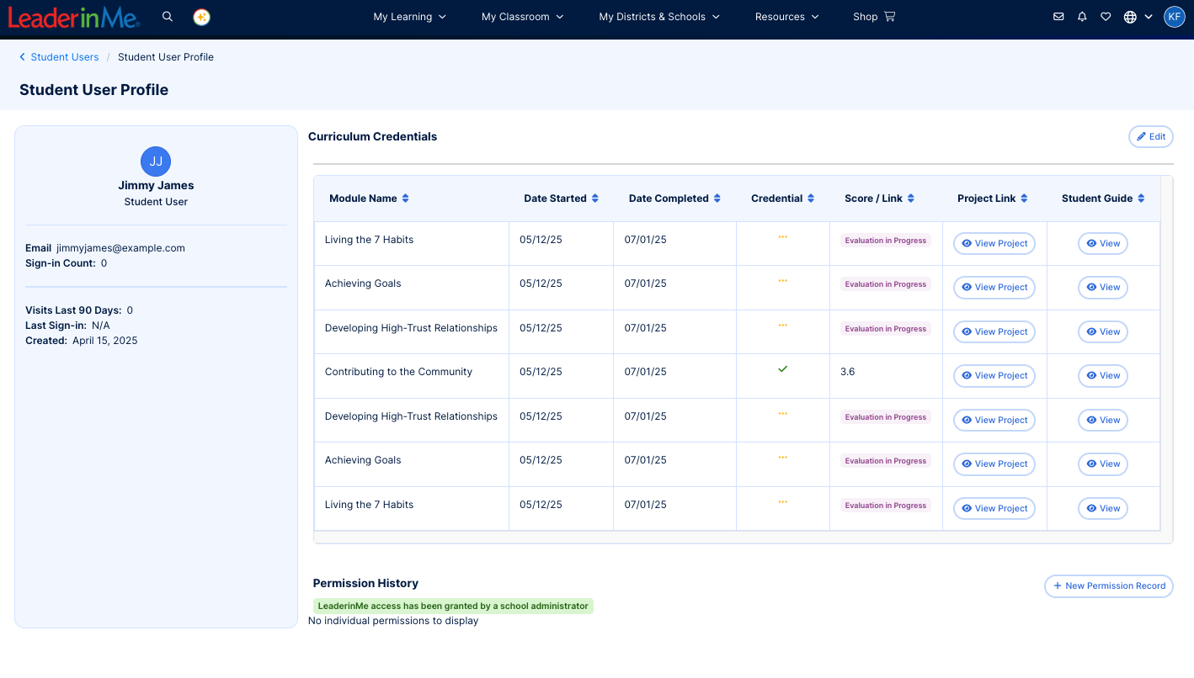This screenshot has height=678, width=1194.
Task: View student guide for Contributing to the Community
Action: coord(1103,376)
